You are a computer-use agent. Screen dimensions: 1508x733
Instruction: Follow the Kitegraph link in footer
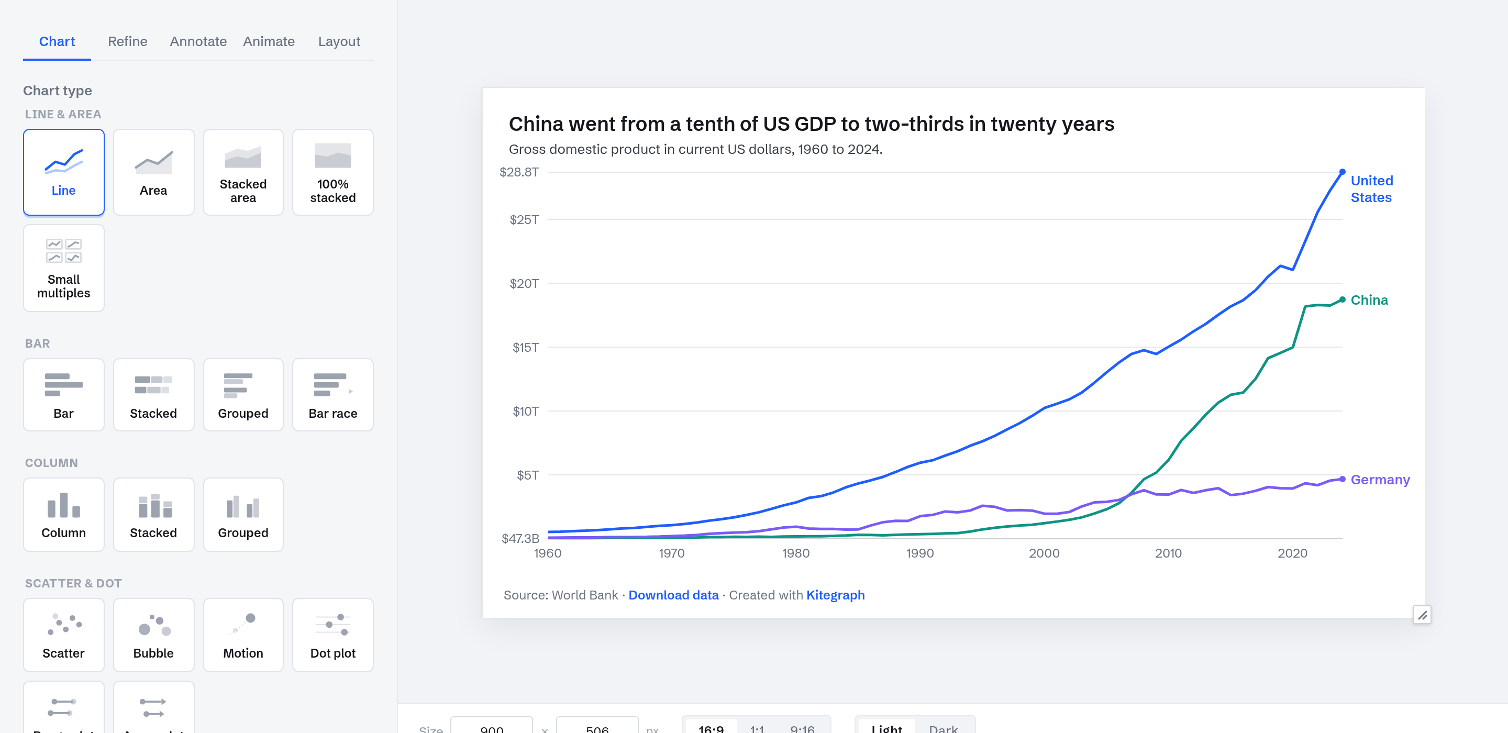click(x=835, y=595)
